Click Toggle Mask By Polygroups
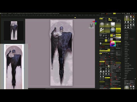Viewport: 137px width, 102px height. pos(116,82)
